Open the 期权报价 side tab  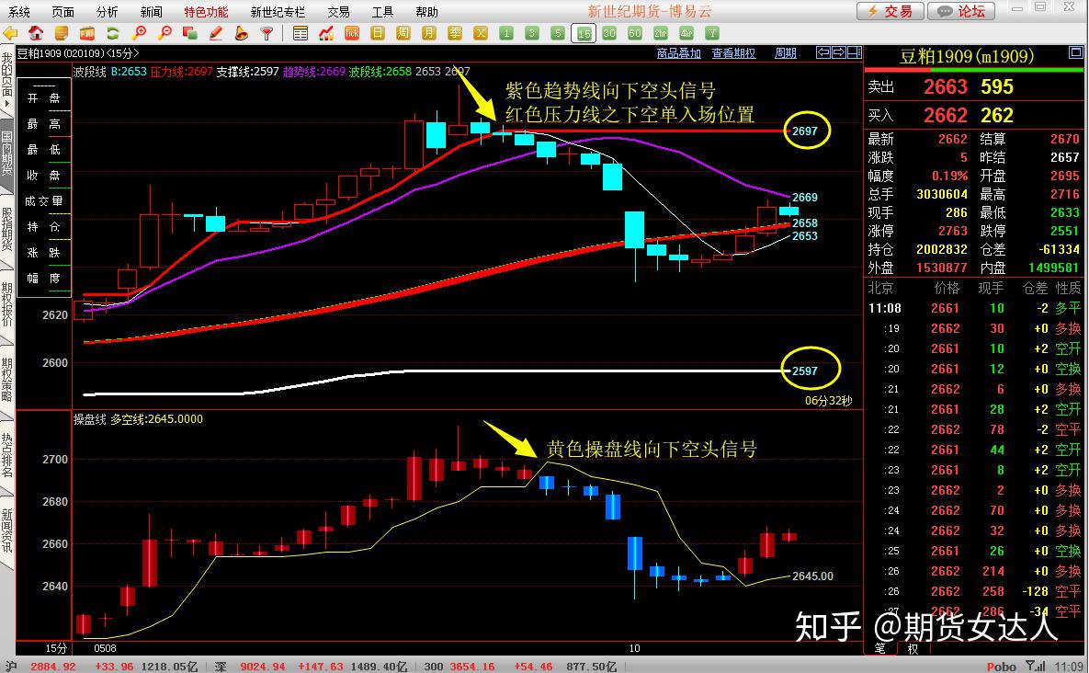click(x=7, y=304)
